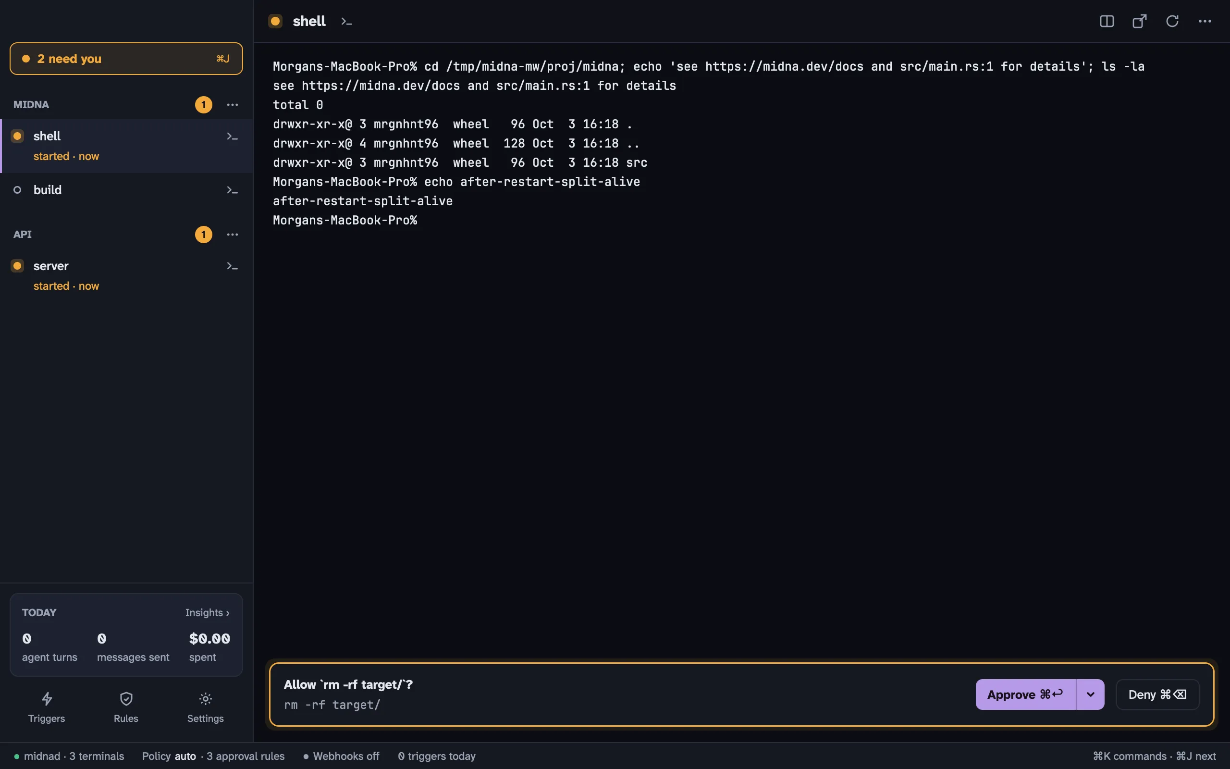Deny the rm -rf target/ command
The height and width of the screenshot is (769, 1230).
click(1157, 694)
